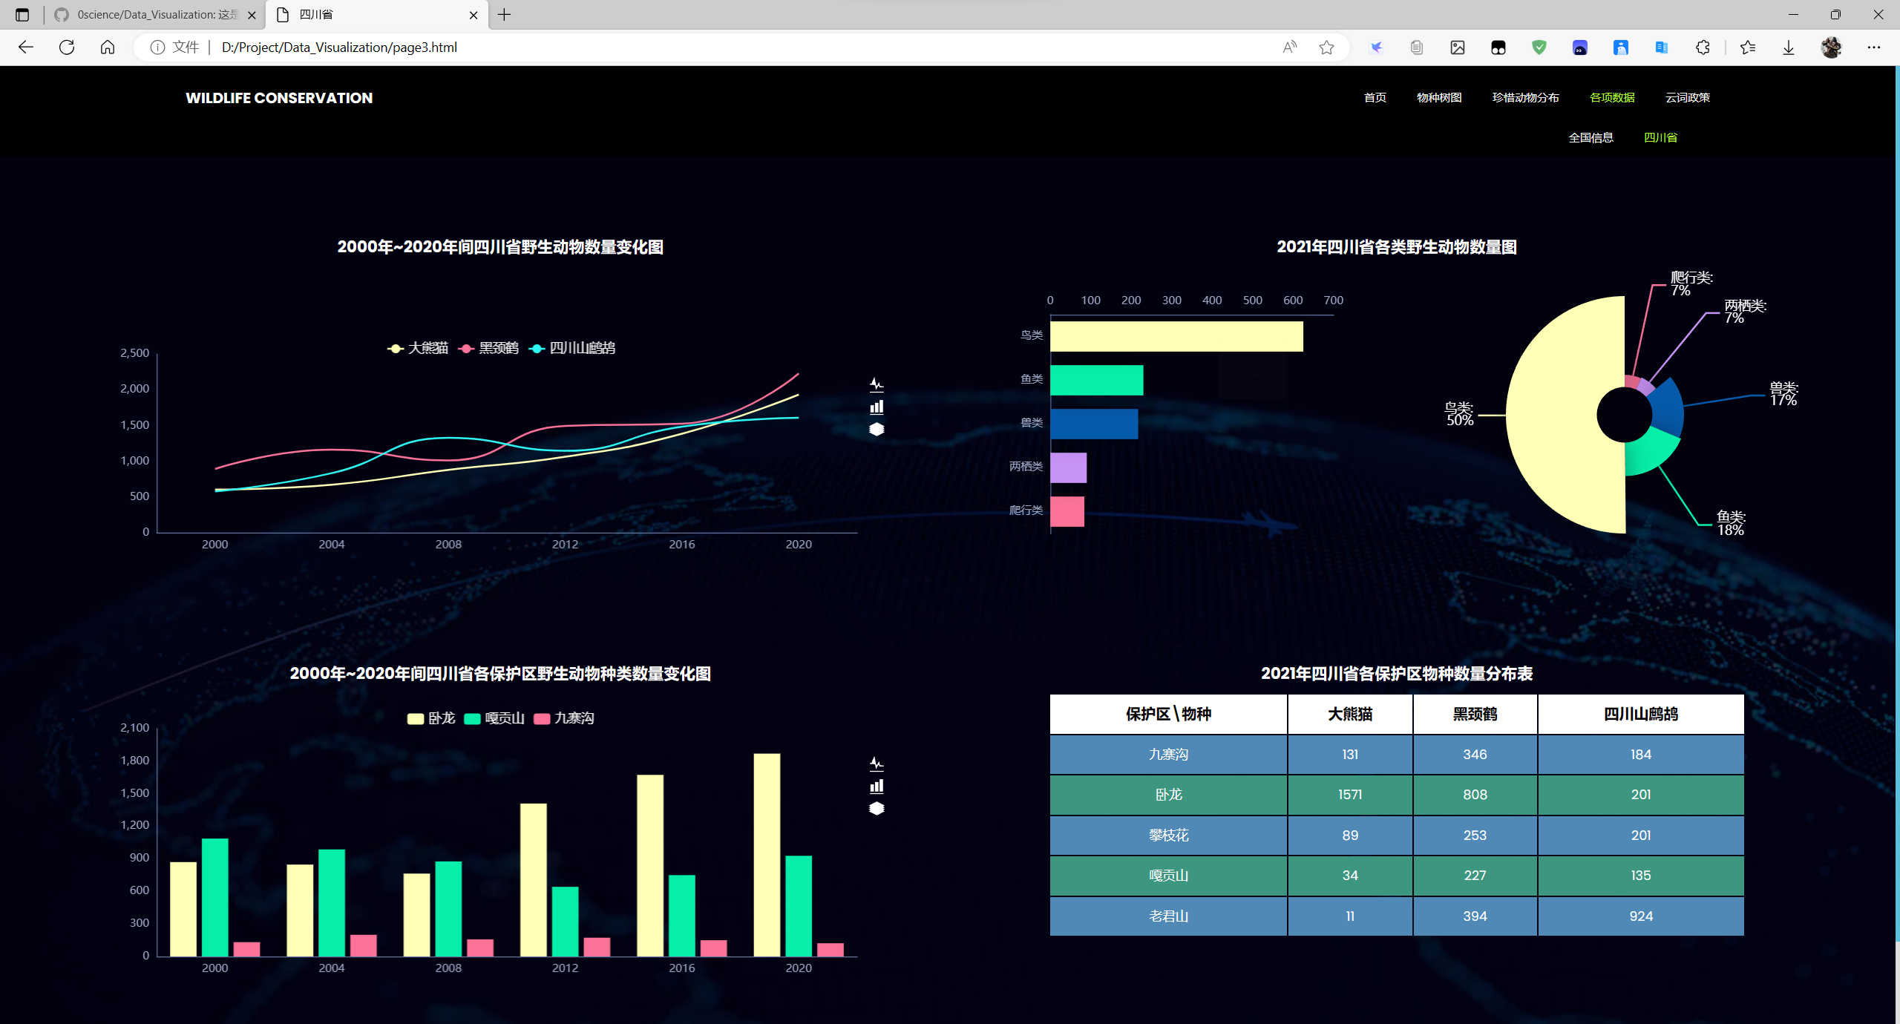Add page to favorites star
Screen dimensions: 1900x1024
coord(1327,47)
